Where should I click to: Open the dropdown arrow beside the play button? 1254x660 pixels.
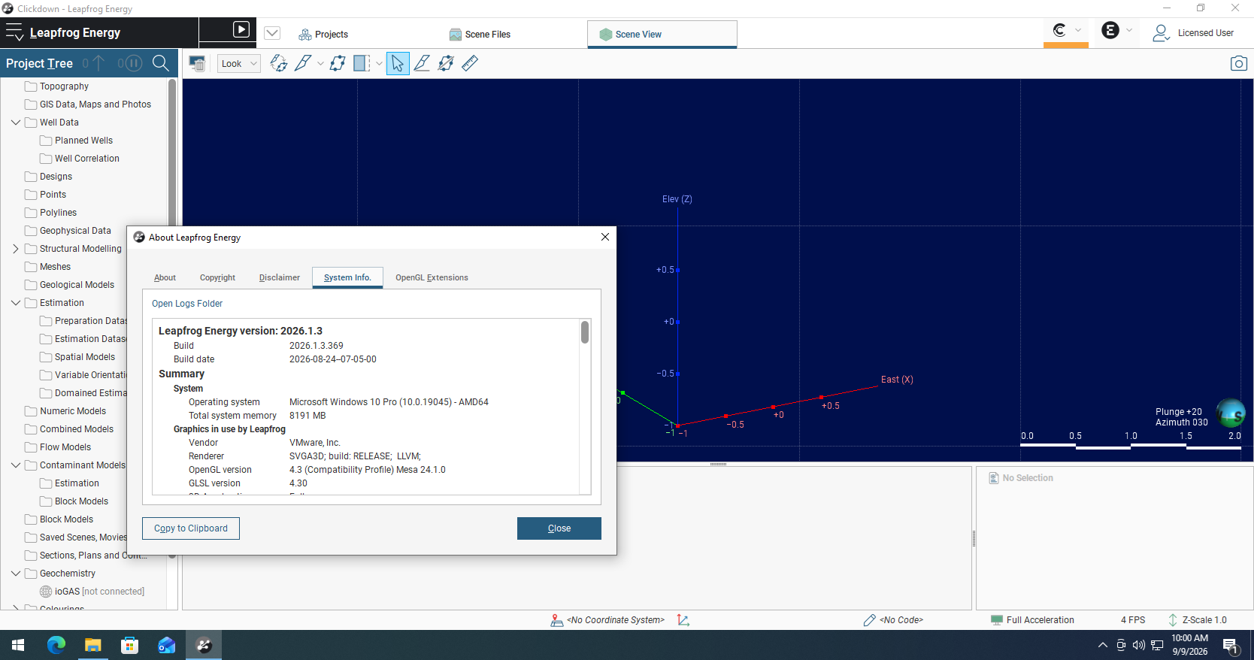pos(272,33)
